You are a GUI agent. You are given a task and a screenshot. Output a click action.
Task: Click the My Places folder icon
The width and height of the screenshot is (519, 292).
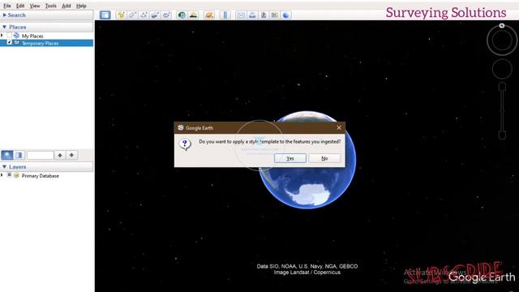[x=16, y=36]
